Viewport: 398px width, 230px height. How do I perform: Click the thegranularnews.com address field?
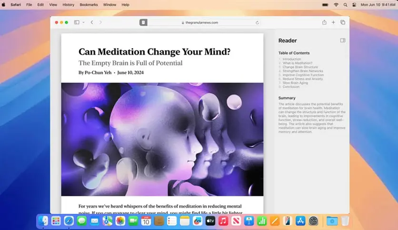(x=200, y=22)
